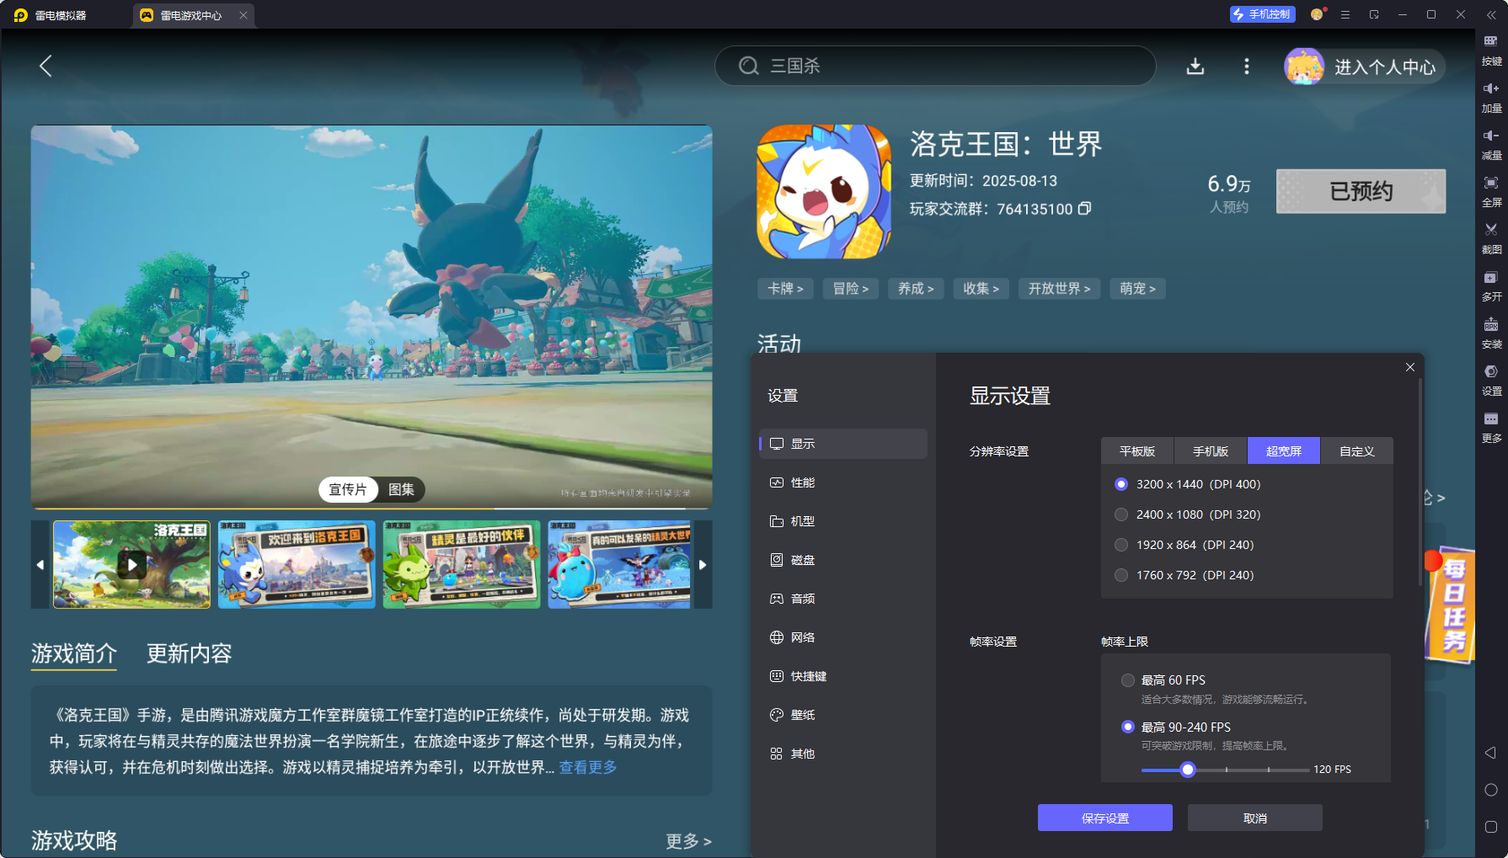Click the volume up (加量) icon
The height and width of the screenshot is (858, 1508).
pyautogui.click(x=1491, y=96)
